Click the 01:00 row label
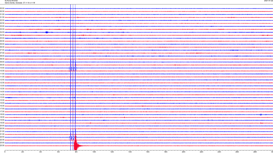 [2, 14]
